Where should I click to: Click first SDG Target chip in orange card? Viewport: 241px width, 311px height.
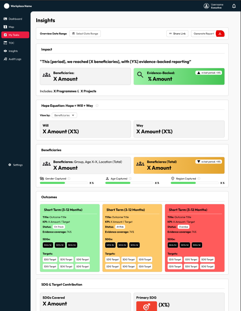(112, 260)
